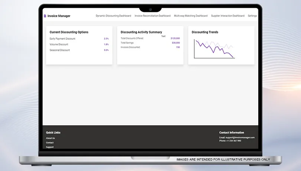The width and height of the screenshot is (301, 171).
Task: Select the Early Payment Discount row
Action: [62, 39]
